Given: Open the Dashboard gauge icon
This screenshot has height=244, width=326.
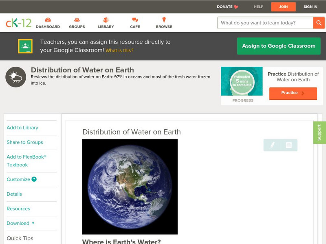Looking at the screenshot, I should [48, 20].
